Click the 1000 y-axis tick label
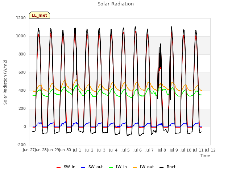 click(x=21, y=36)
